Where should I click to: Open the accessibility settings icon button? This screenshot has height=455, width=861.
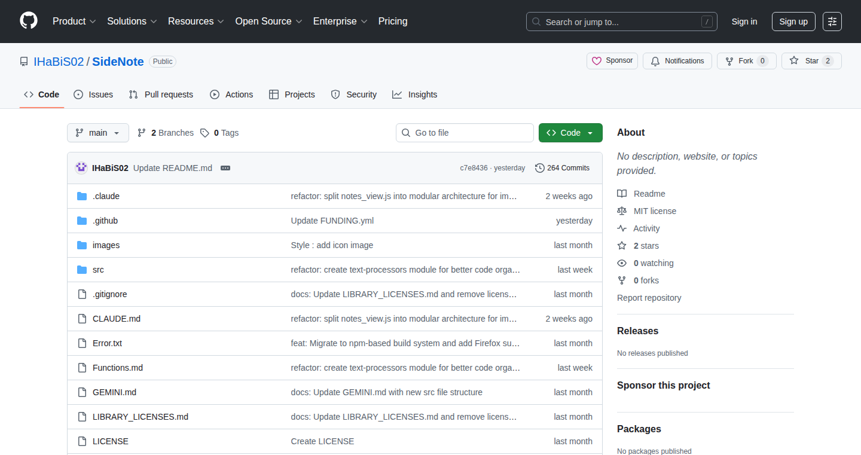pyautogui.click(x=832, y=22)
